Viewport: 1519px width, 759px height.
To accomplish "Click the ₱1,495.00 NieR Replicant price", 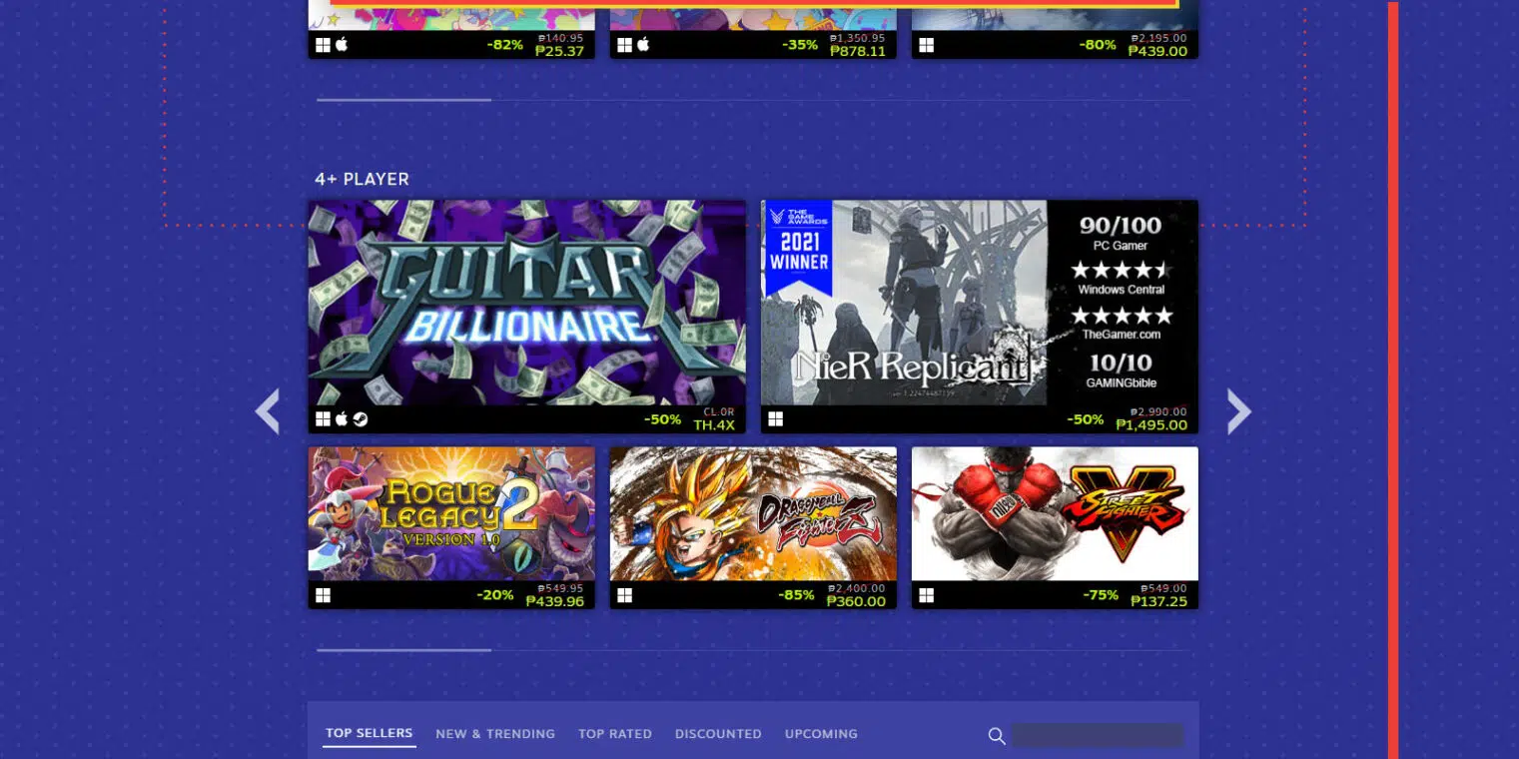I will point(1151,425).
